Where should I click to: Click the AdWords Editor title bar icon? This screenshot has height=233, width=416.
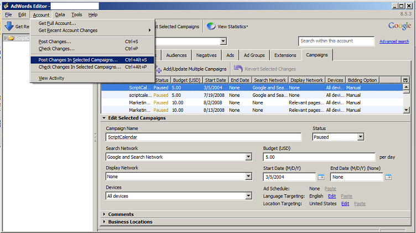coord(6,6)
